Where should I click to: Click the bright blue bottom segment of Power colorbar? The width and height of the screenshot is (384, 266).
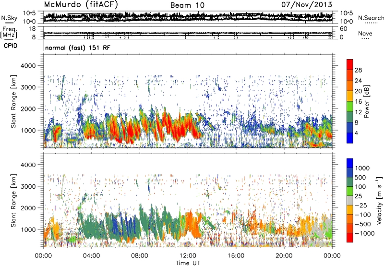(x=350, y=138)
